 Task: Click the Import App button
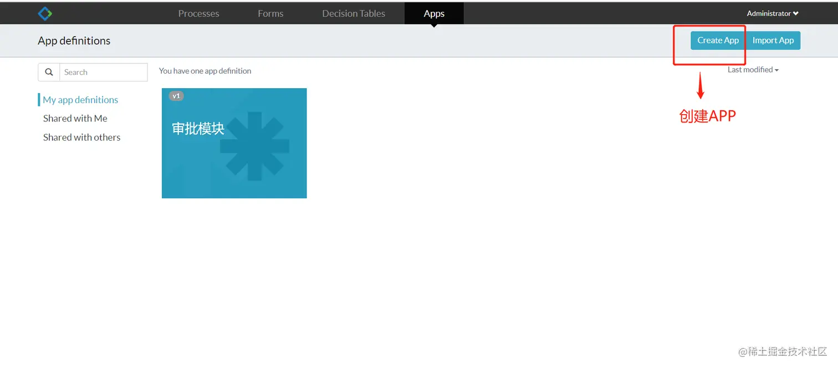click(x=773, y=40)
